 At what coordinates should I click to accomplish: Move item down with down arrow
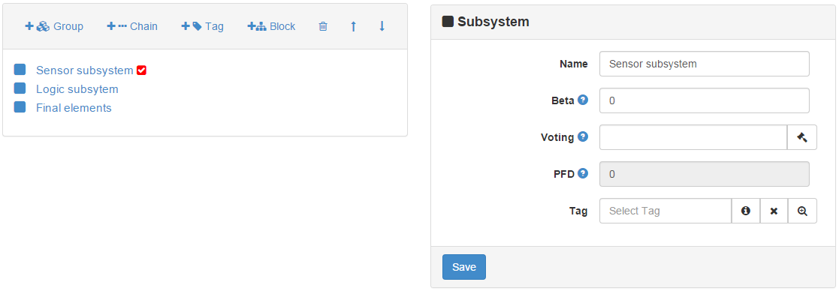[382, 26]
